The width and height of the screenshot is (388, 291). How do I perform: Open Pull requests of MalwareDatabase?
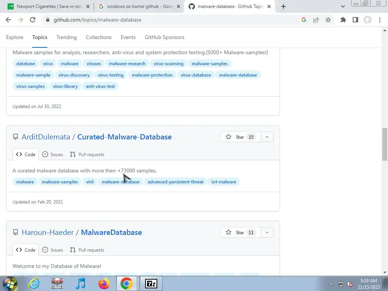click(87, 250)
